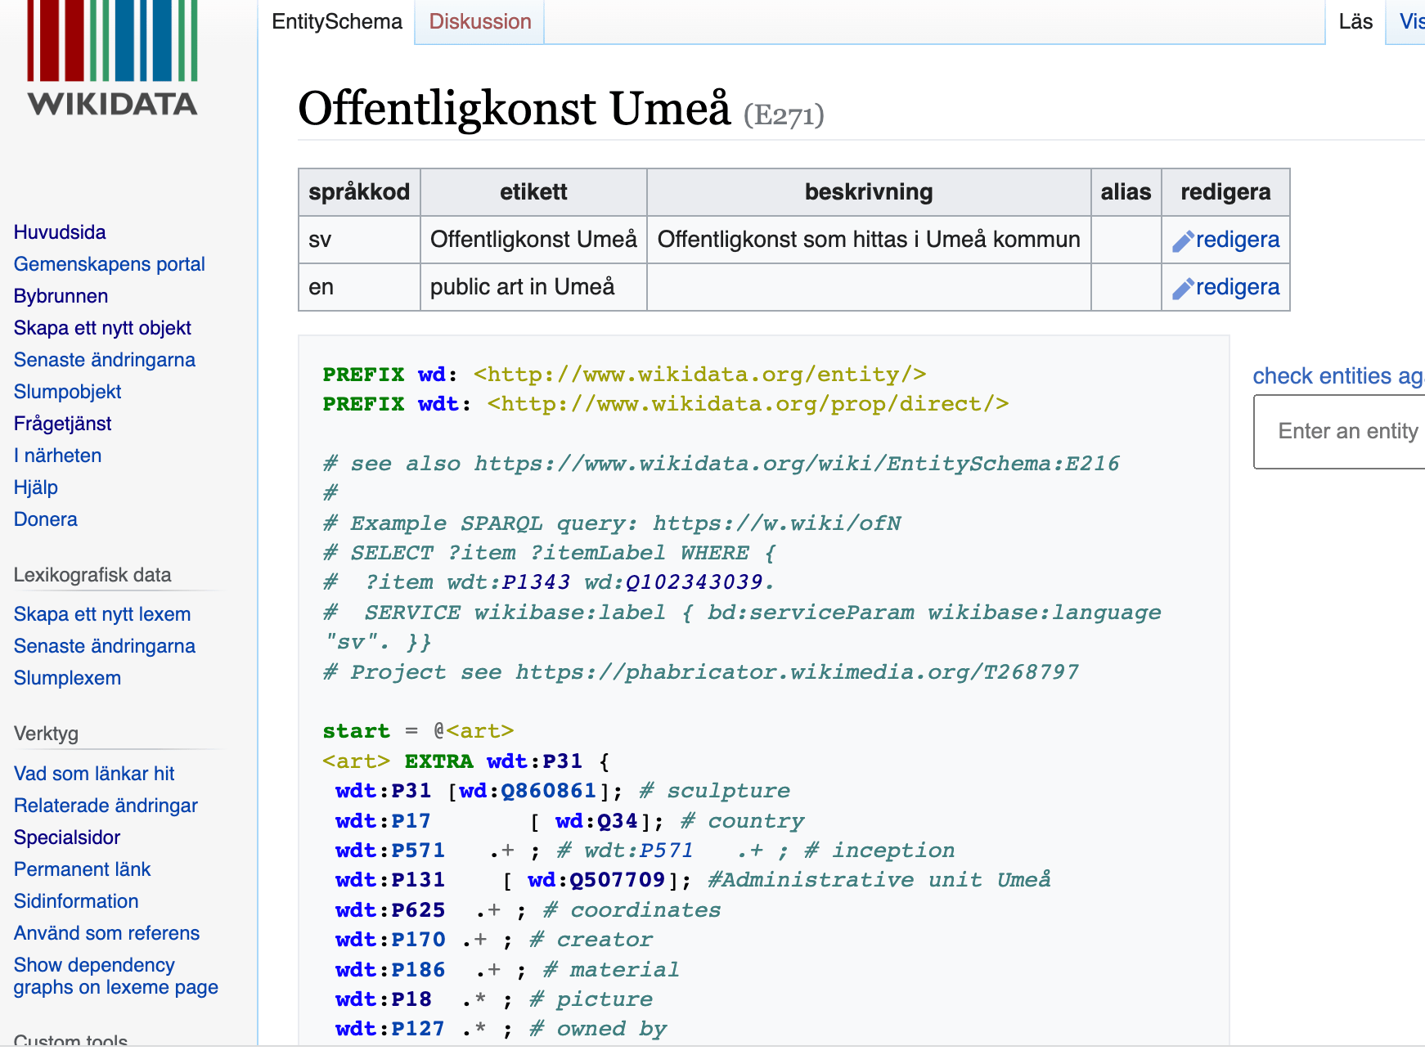
Task: Open the 'check entities' link
Action: 1338,376
